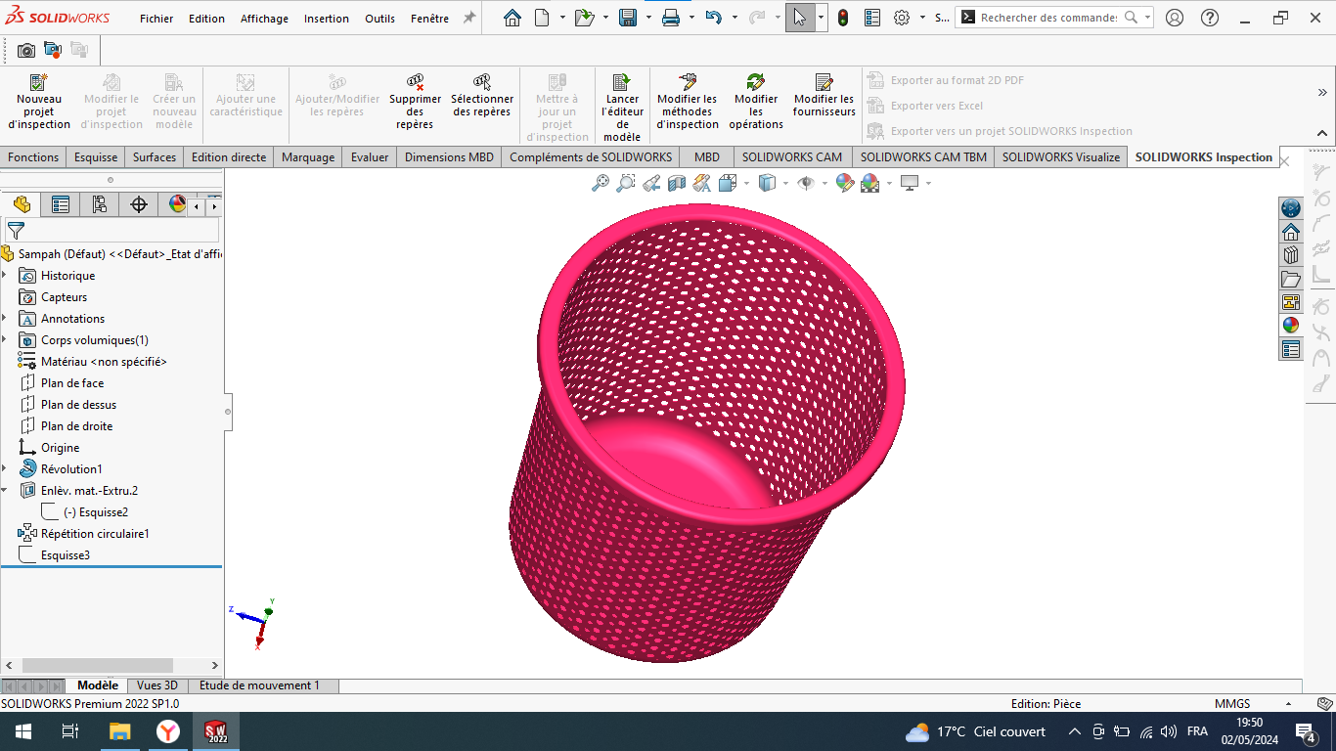Click the Supprimer des repères tool
The height and width of the screenshot is (751, 1336).
pyautogui.click(x=415, y=98)
